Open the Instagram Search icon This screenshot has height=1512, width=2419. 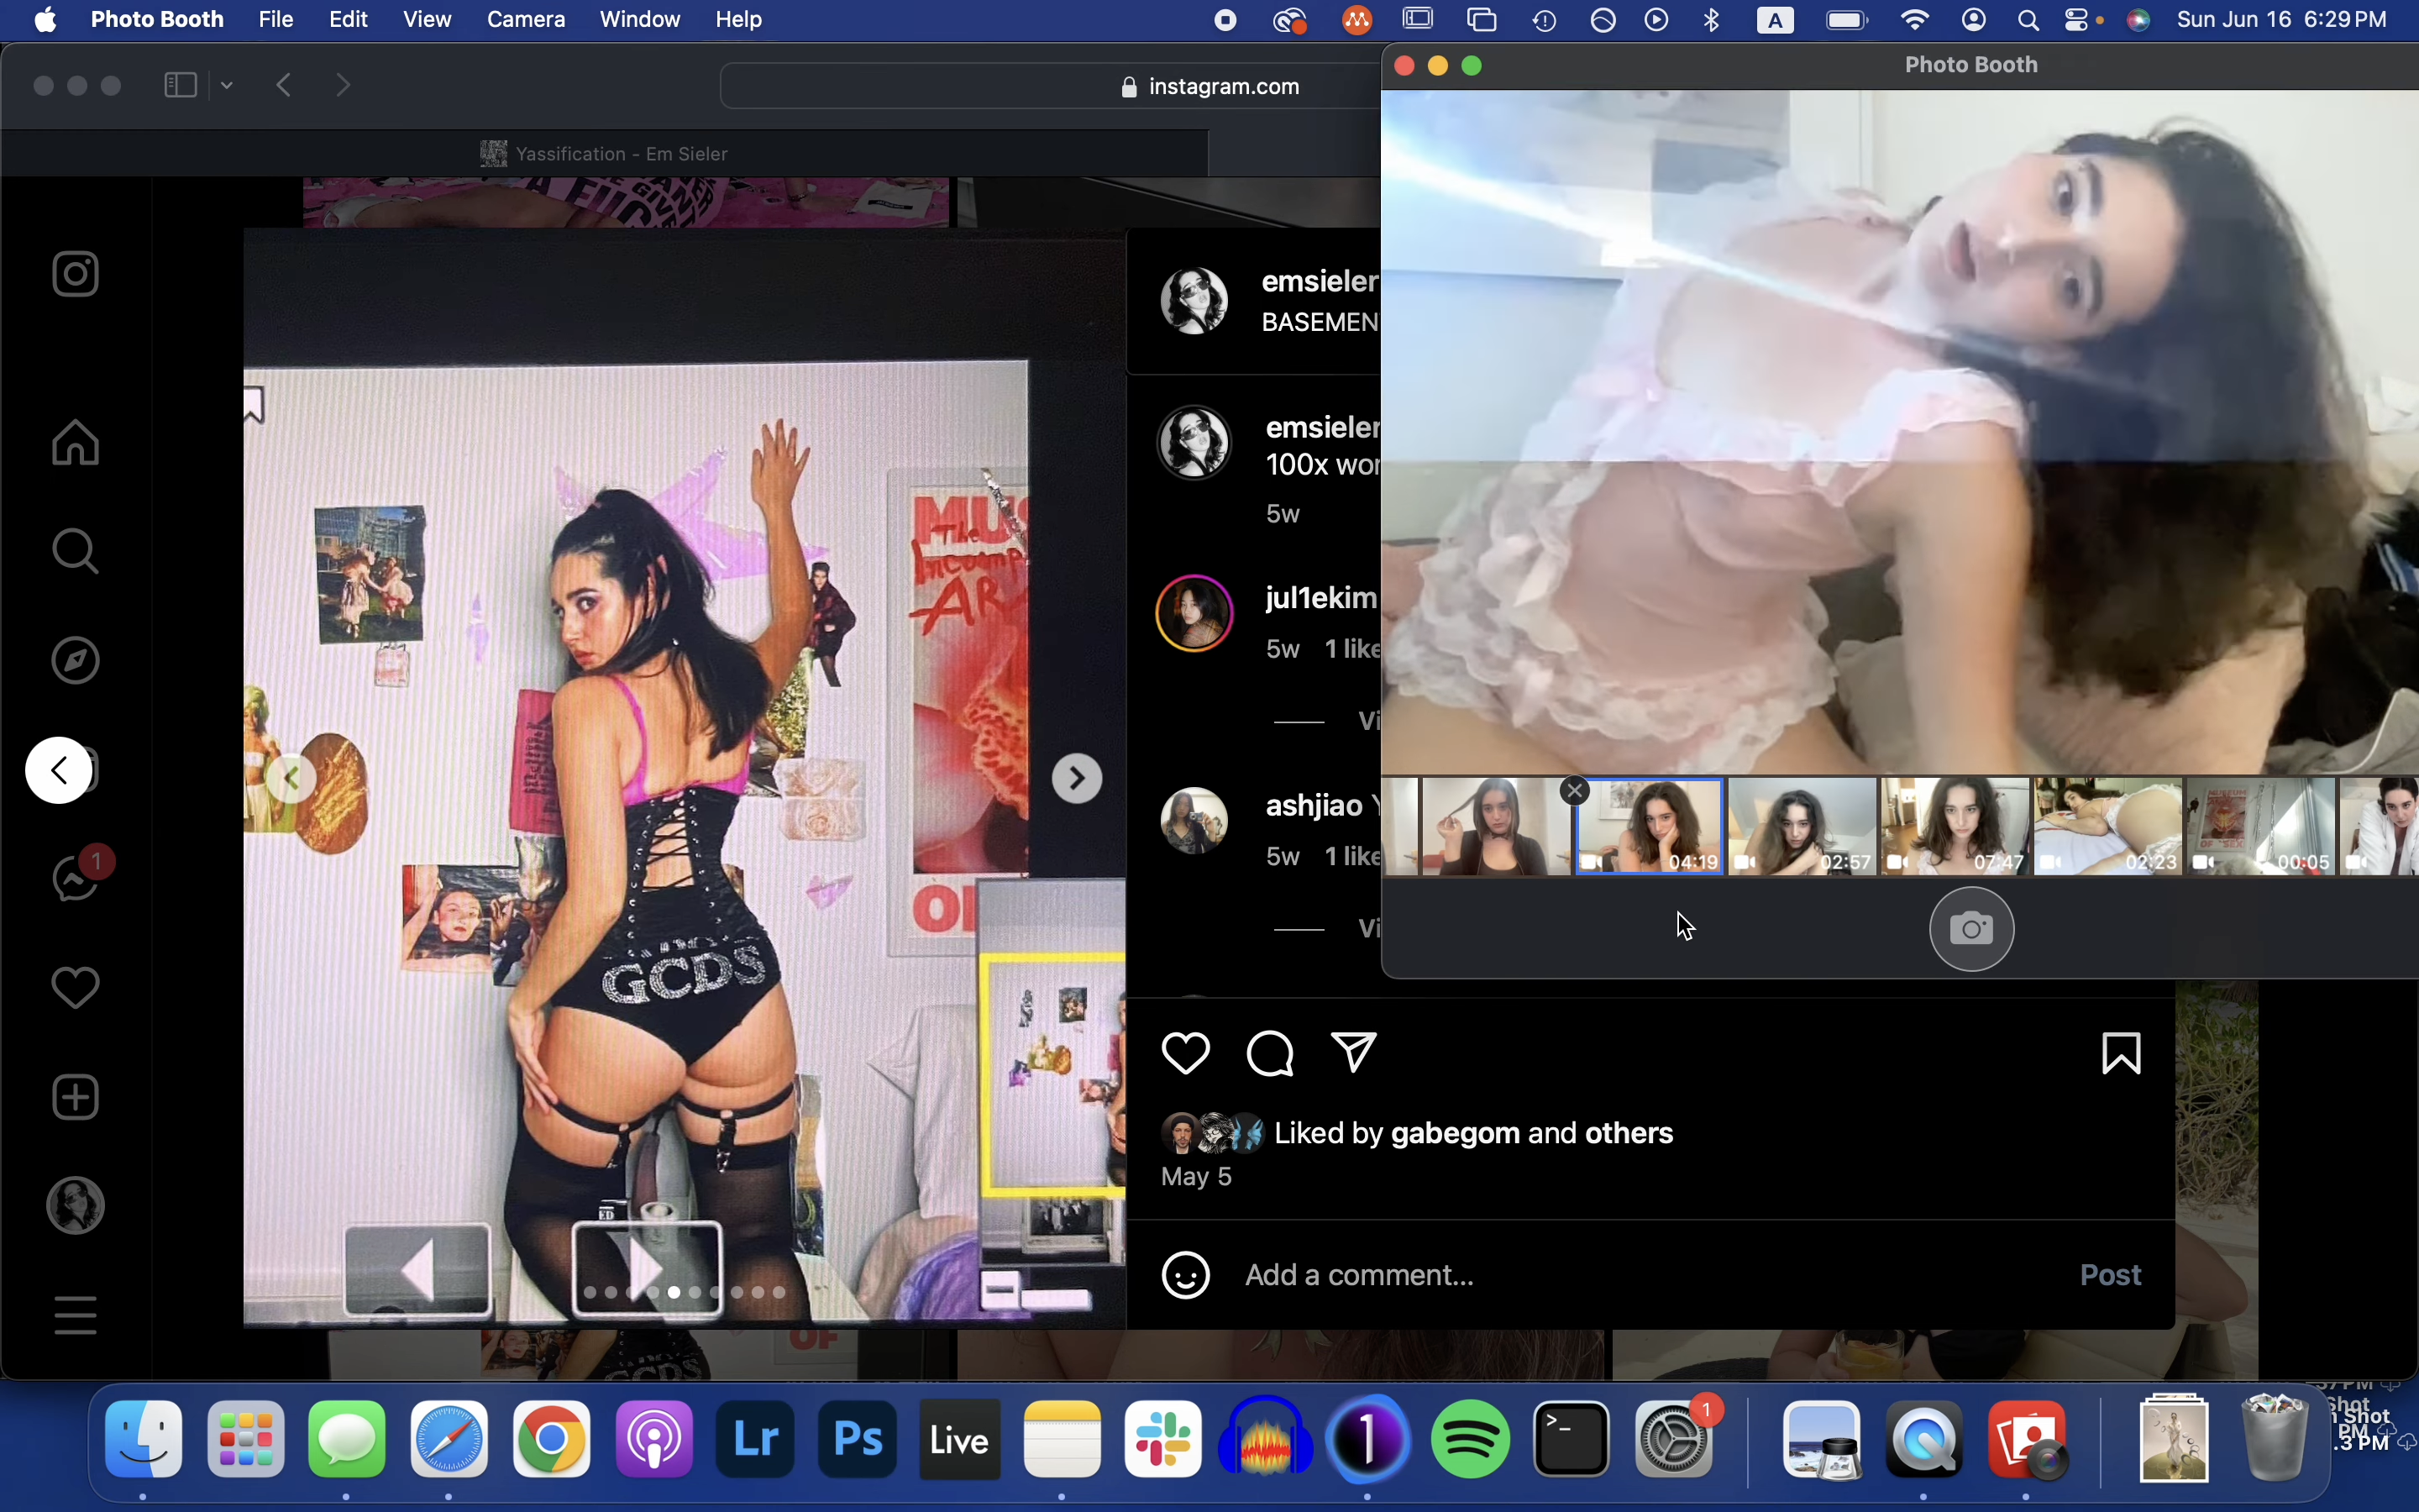pyautogui.click(x=75, y=551)
